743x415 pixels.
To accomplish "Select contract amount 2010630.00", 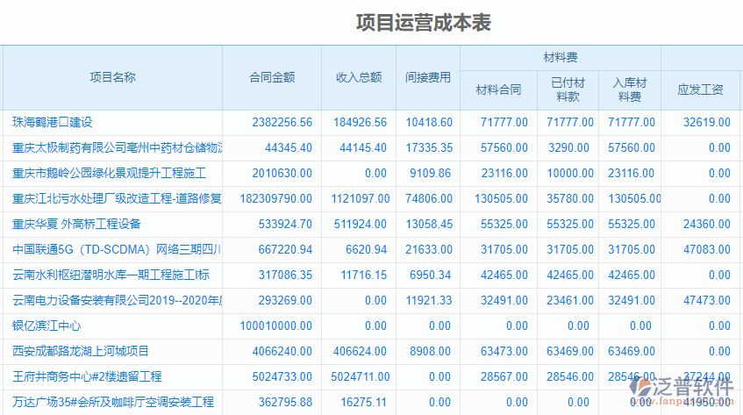I will 282,174.
